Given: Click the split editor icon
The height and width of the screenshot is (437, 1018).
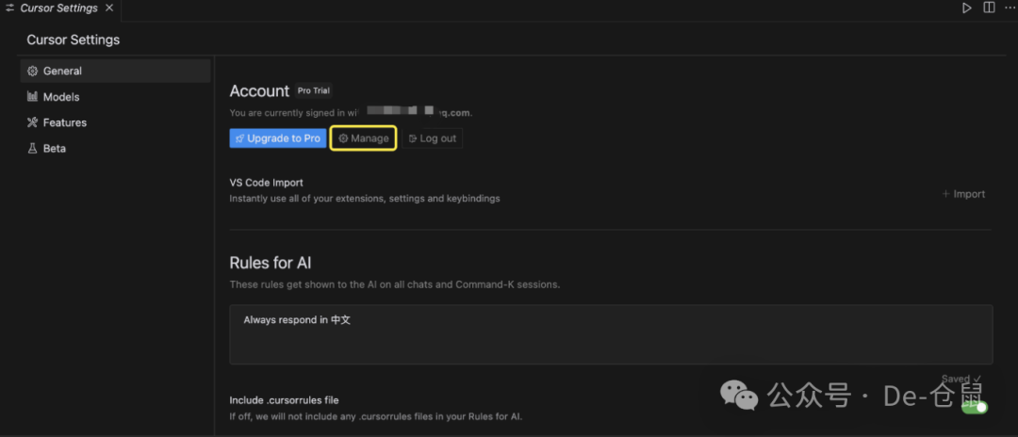Looking at the screenshot, I should tap(989, 8).
